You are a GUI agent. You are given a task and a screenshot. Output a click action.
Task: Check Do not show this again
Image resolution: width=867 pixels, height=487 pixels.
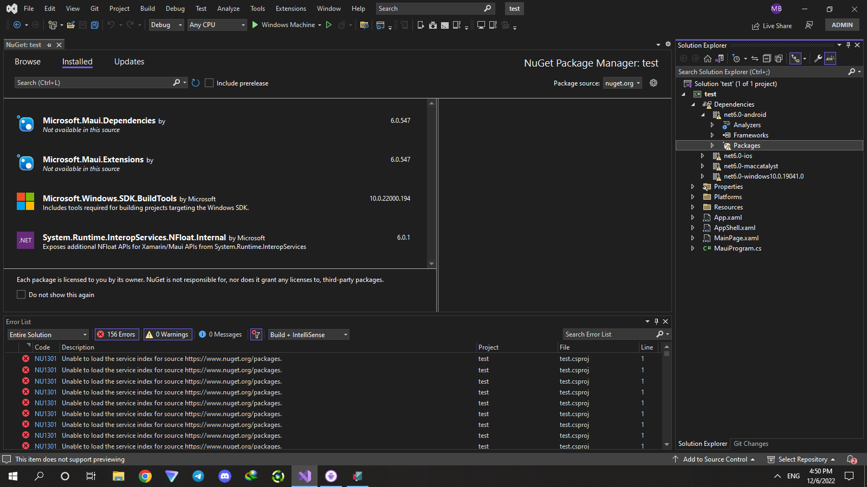21,294
